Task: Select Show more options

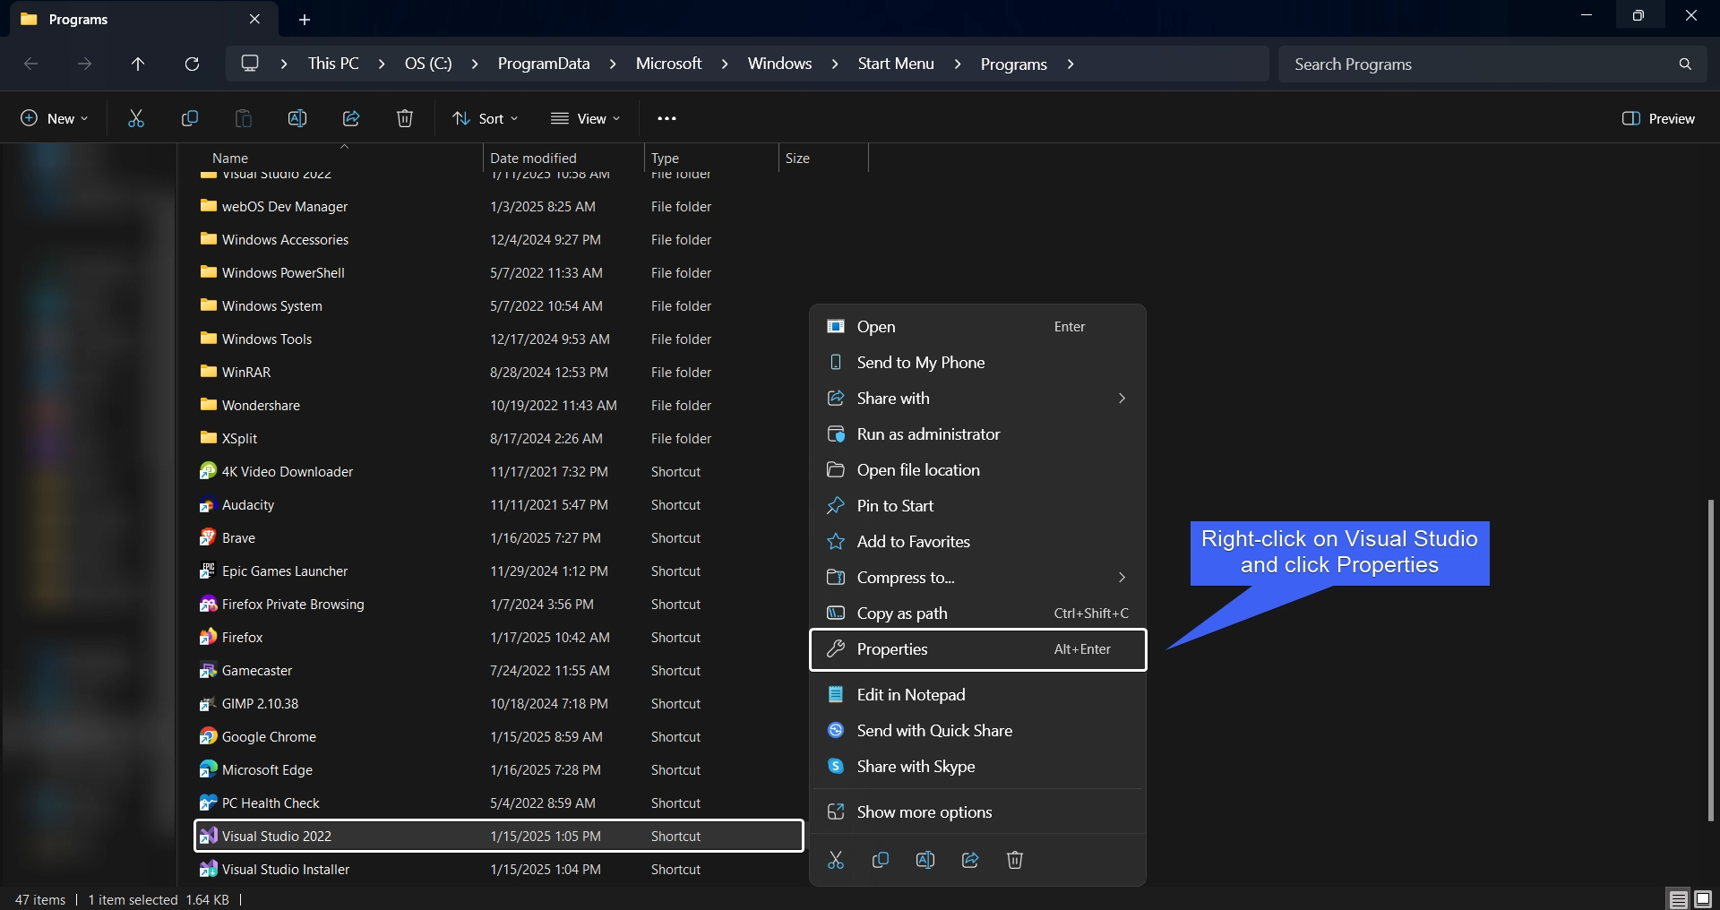Action: (978, 812)
